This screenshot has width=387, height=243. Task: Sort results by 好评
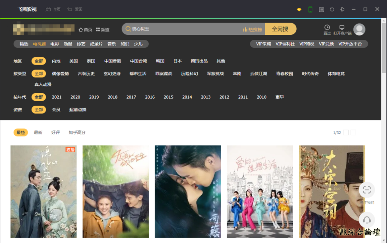coord(56,133)
